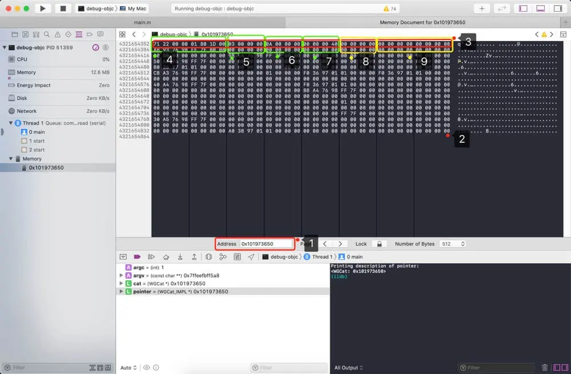Click the Step Over icon
The image size is (571, 374).
point(166,257)
